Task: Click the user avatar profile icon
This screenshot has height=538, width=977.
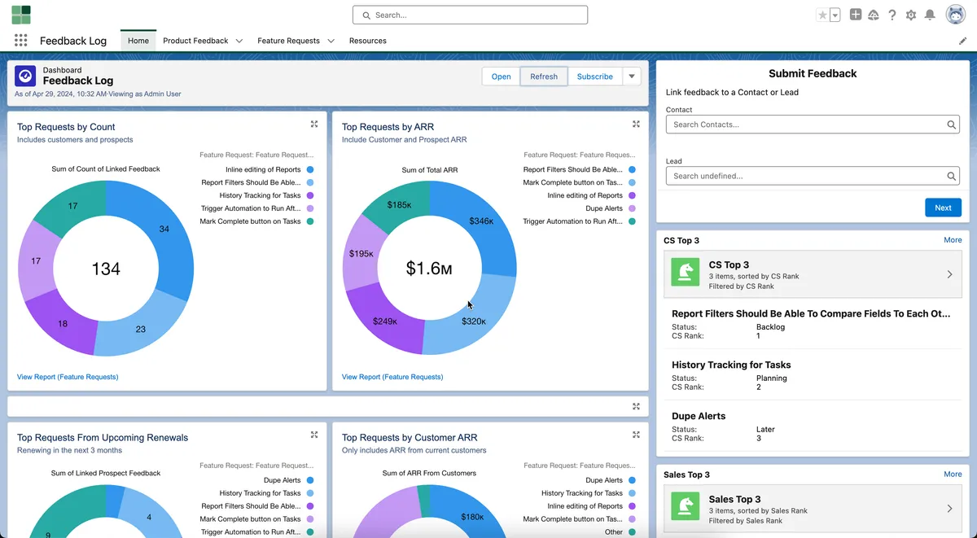Action: tap(956, 15)
